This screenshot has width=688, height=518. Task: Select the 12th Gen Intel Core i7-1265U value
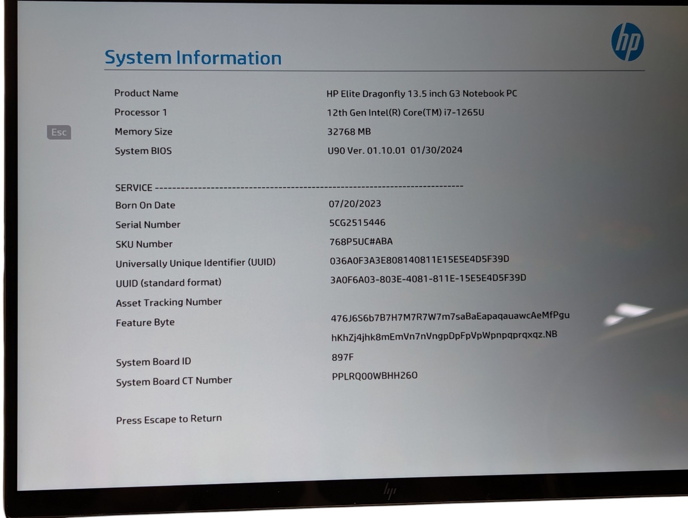405,112
